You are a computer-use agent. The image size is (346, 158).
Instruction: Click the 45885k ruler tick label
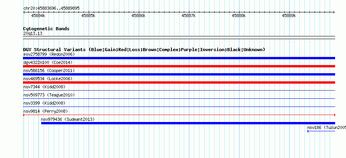tap(88, 15)
